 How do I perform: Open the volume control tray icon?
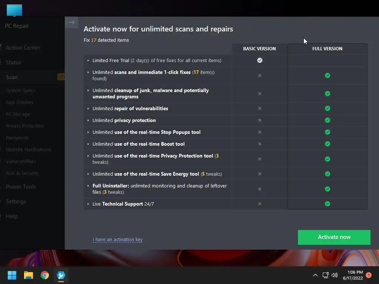(335, 275)
